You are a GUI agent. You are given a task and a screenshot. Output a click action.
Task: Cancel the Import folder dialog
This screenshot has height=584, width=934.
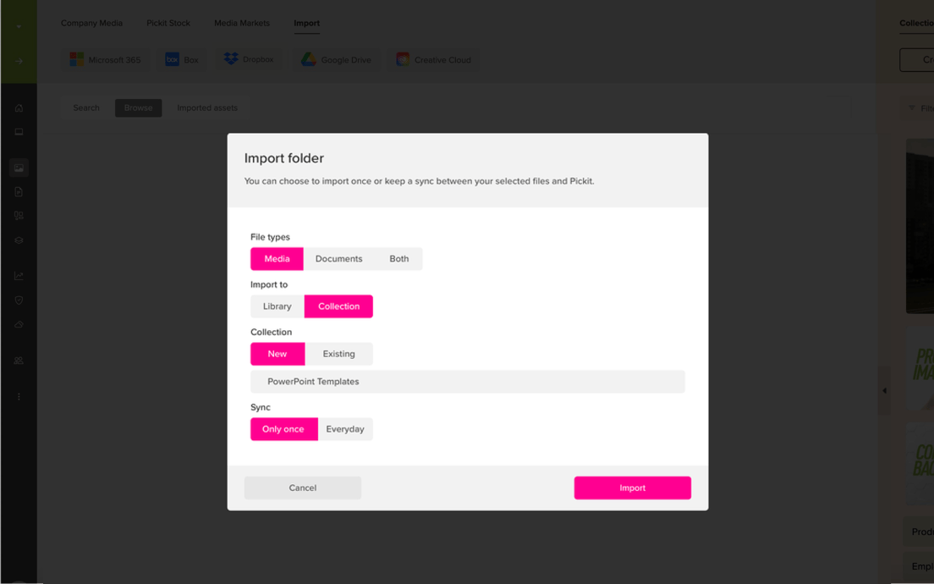click(302, 488)
